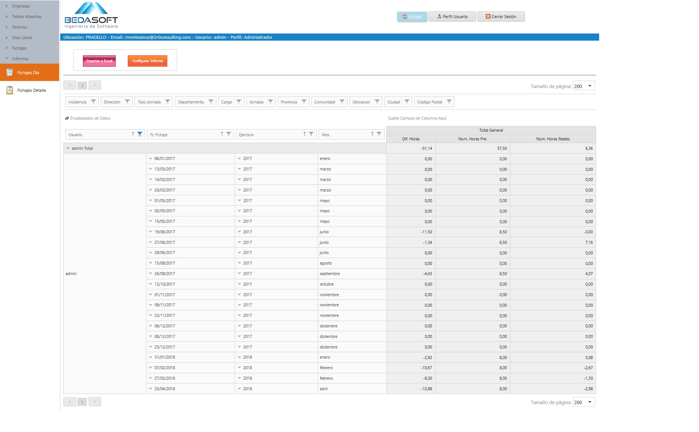Screen dimensions: 699x432
Task: Click the filter funnel on Incidencia
Action: (93, 102)
